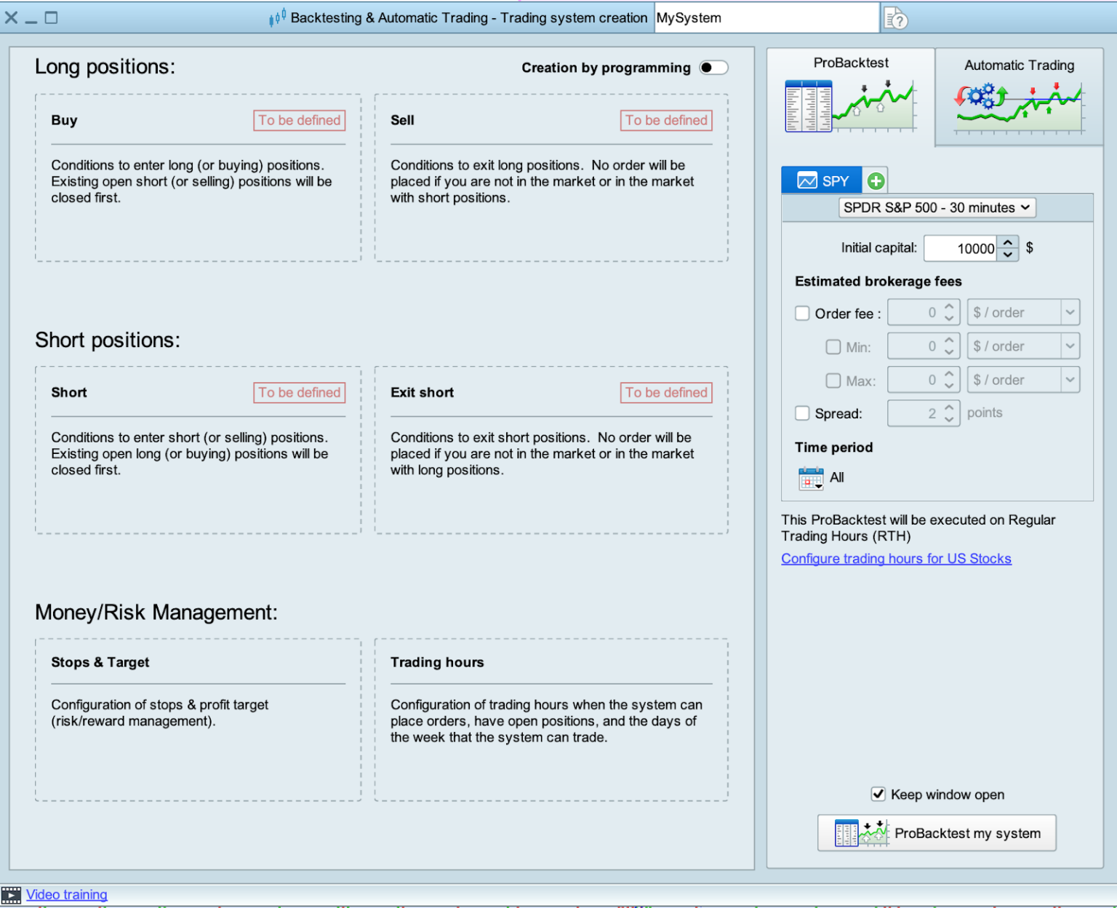Uncheck Keep window open
Screen dimensions: 1117x908
pos(879,794)
